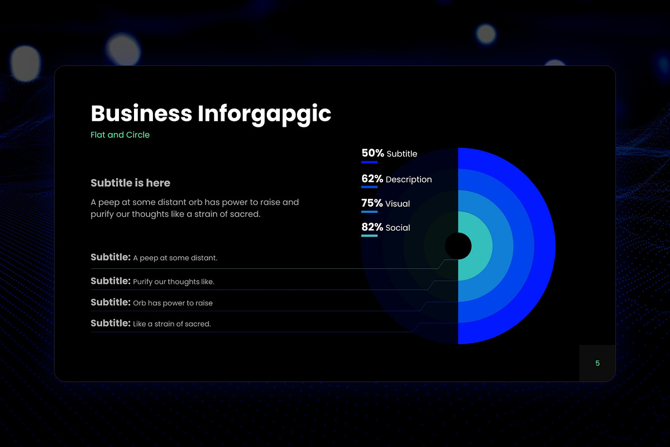670x447 pixels.
Task: Select the 'Subtitle is here' heading
Action: pyautogui.click(x=130, y=183)
